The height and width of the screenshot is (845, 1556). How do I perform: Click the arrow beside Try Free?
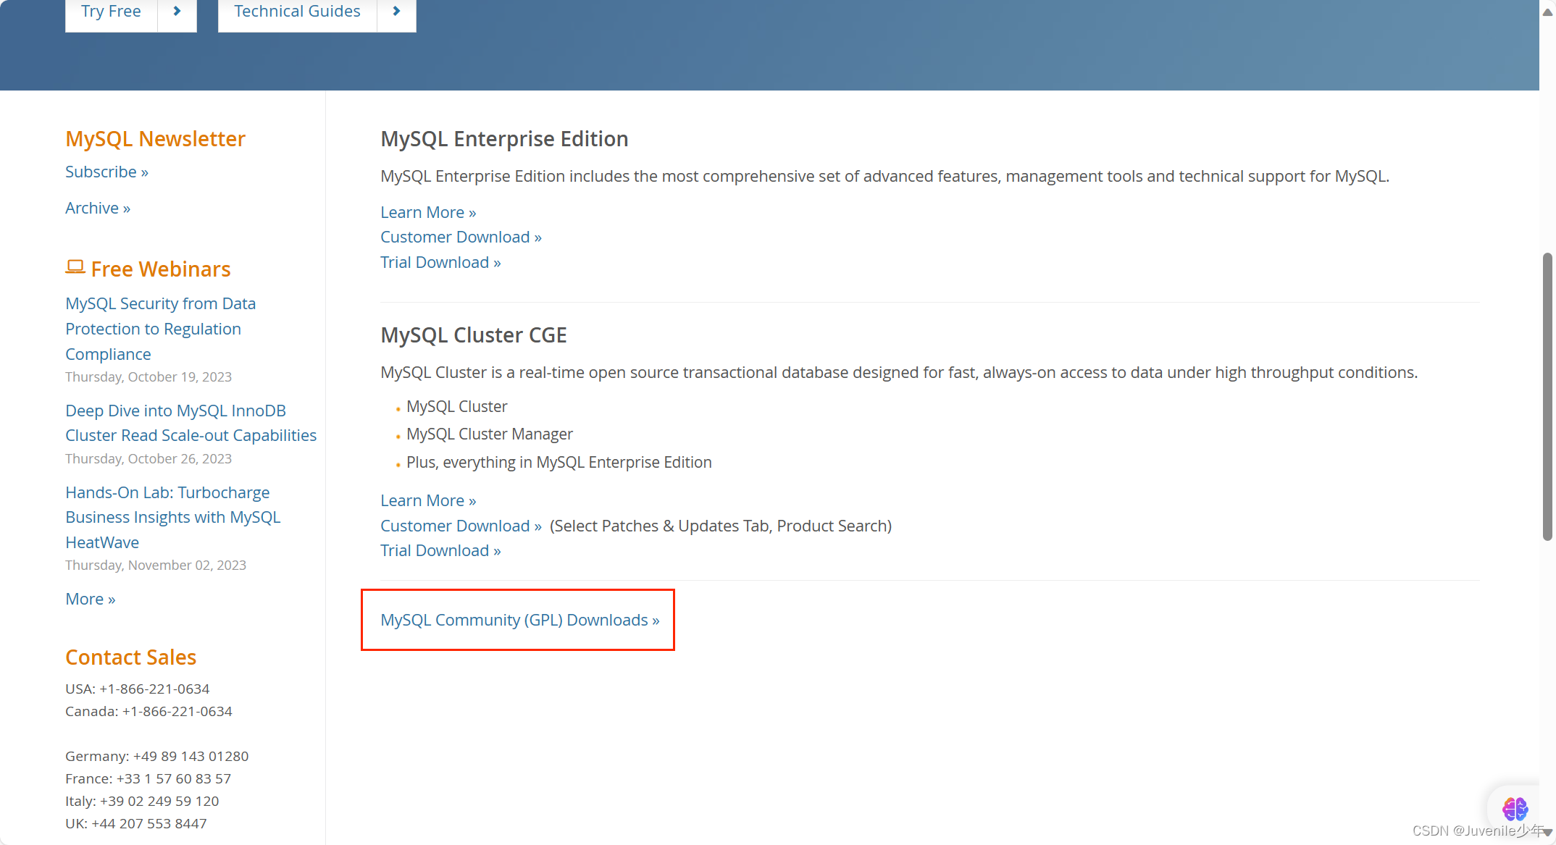[177, 12]
